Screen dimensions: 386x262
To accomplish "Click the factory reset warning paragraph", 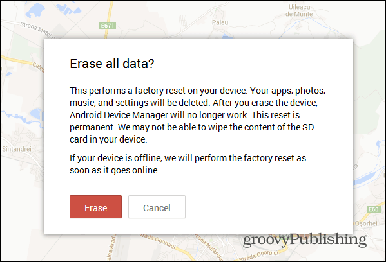I will pos(197,115).
